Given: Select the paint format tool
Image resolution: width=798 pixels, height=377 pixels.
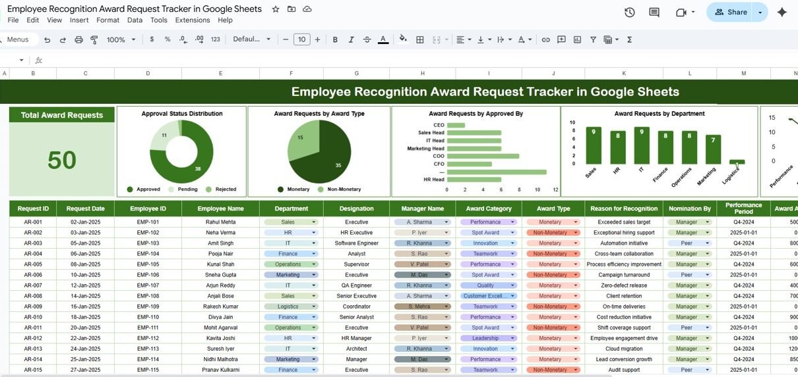Looking at the screenshot, I should pos(94,39).
